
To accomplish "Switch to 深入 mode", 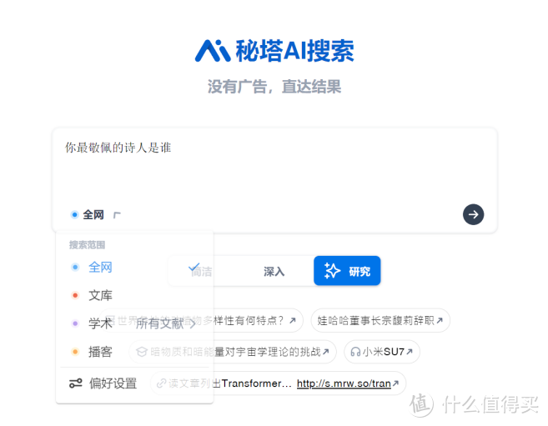I will (x=274, y=271).
